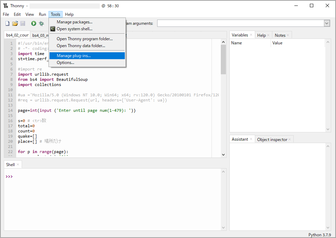Close the Assistant panel tab
Screen dimensions: 336x238
pos(251,139)
